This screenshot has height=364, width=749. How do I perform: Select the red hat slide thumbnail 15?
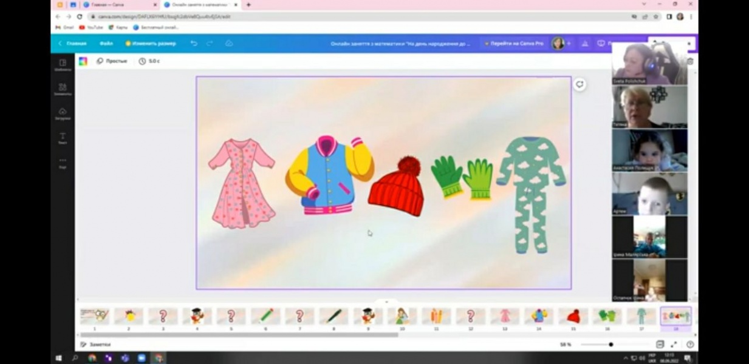[x=573, y=316]
